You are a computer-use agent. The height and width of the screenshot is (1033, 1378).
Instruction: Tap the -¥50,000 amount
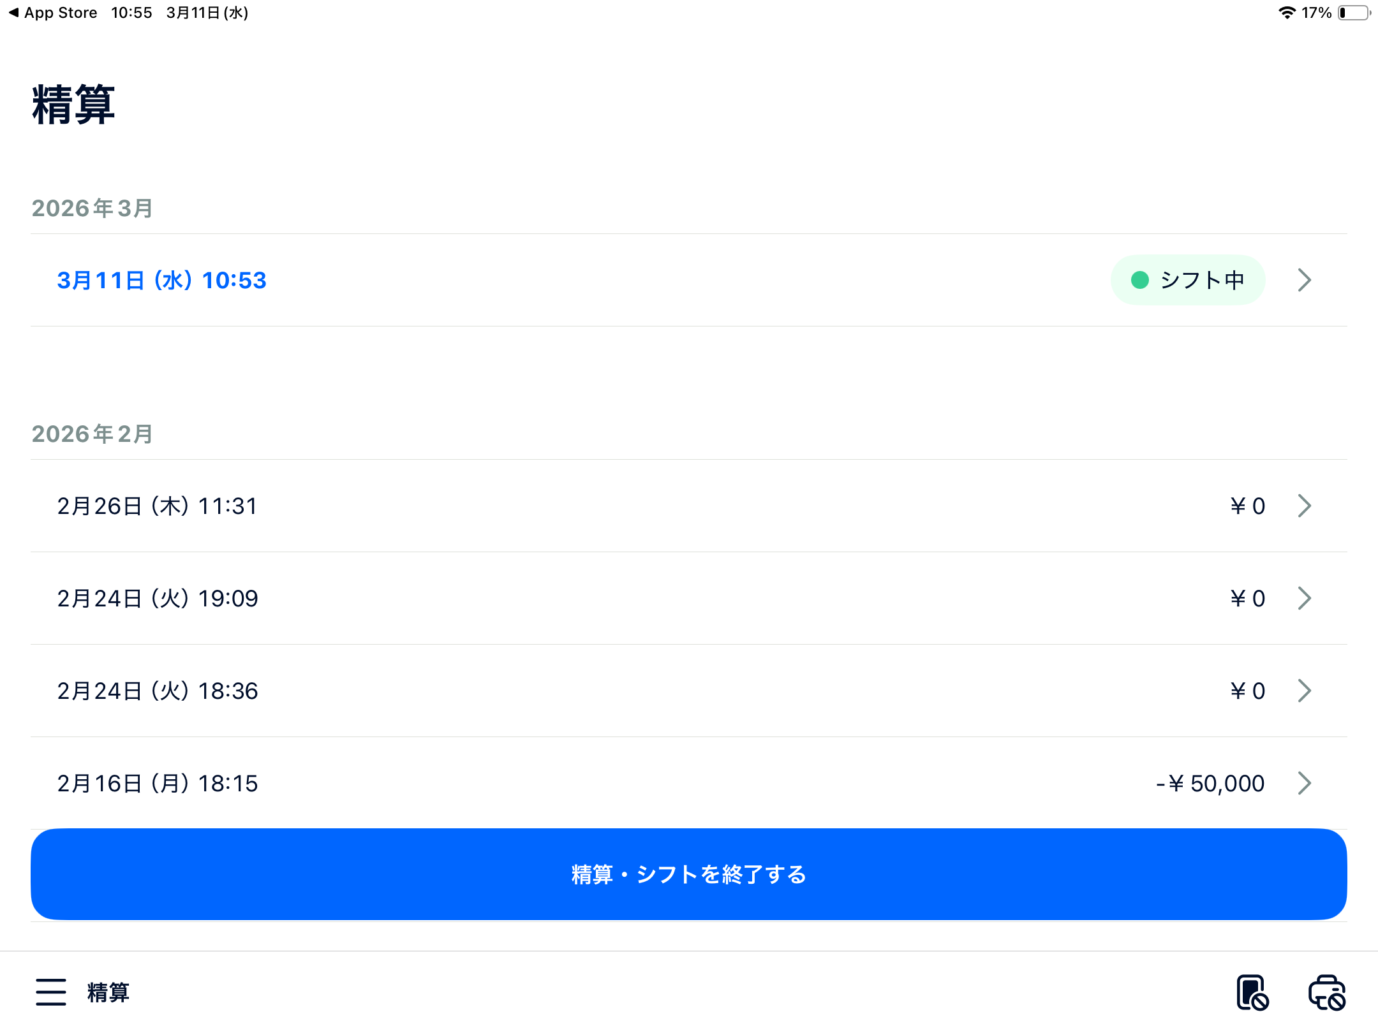(x=1210, y=783)
